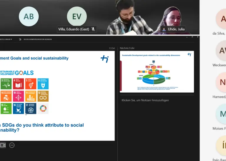Select the next slide preview thumbnail
Screen dimensions: 226x161
point(157,72)
